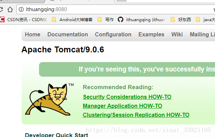Click the successfully installed congratulation banner
The image size is (215, 137).
point(127,69)
